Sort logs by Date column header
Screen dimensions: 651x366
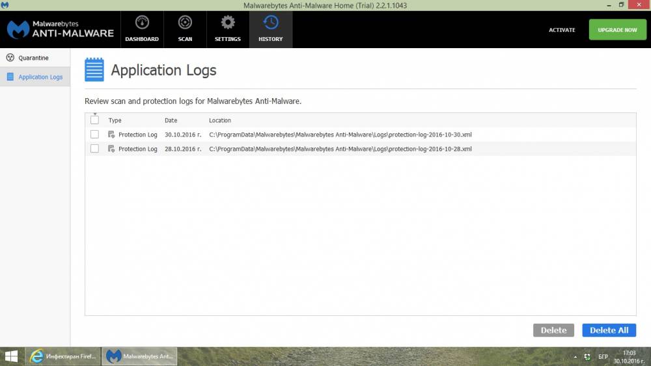(x=171, y=120)
